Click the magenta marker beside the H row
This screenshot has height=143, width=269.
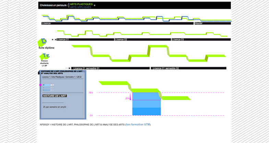coord(40,85)
